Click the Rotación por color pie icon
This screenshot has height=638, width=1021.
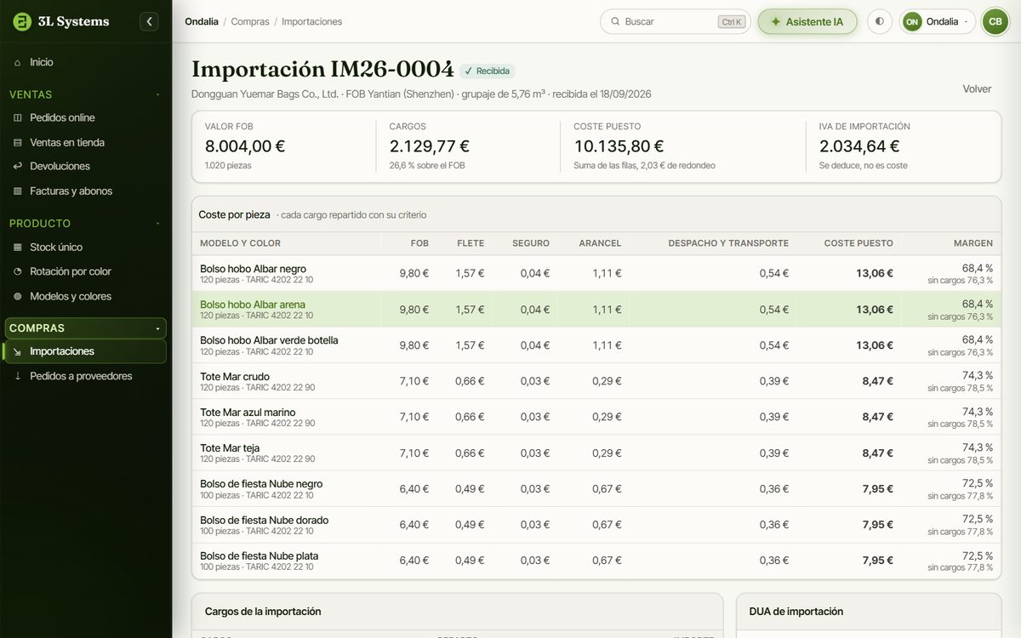[x=18, y=271]
